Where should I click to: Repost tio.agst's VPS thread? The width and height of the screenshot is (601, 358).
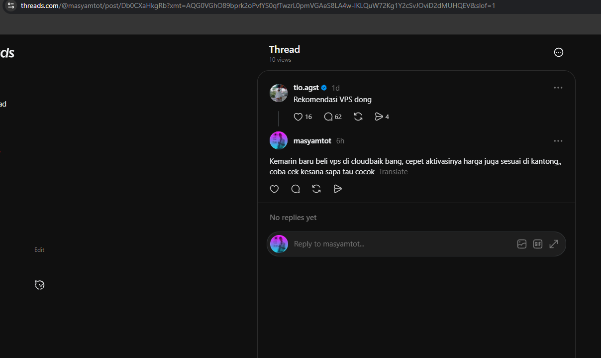pos(358,117)
